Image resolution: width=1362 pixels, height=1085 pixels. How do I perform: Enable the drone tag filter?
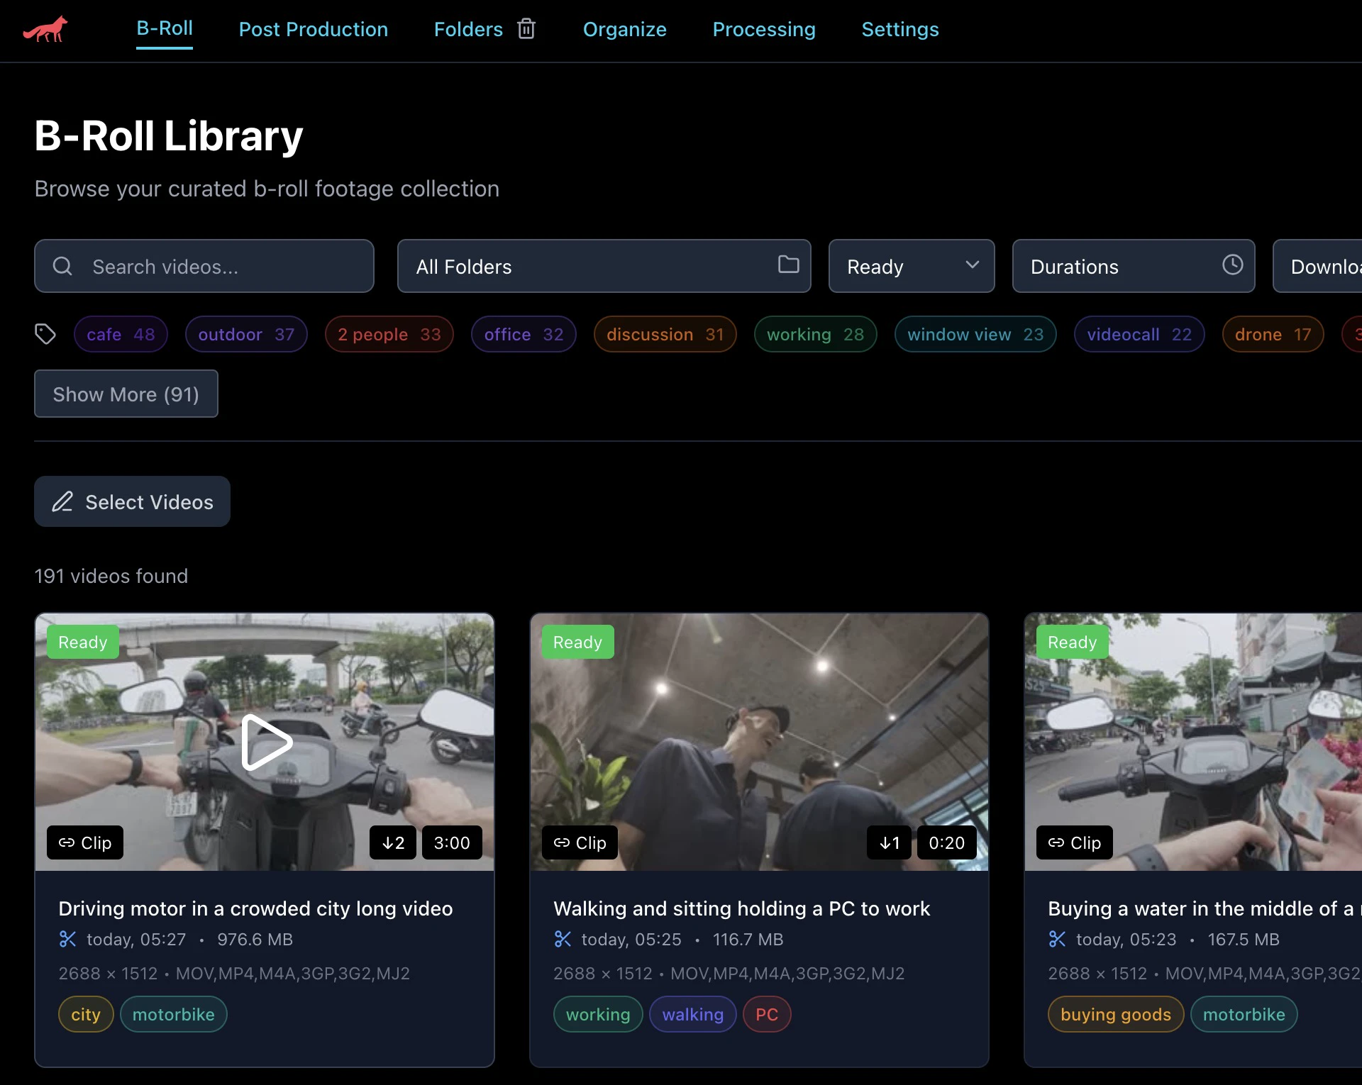1271,334
